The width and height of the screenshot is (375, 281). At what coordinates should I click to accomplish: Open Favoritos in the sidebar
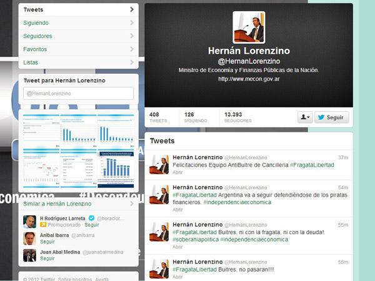(78, 49)
